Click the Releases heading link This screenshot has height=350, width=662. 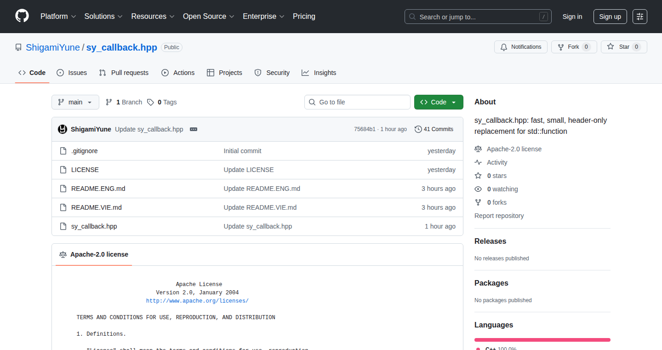pos(490,241)
